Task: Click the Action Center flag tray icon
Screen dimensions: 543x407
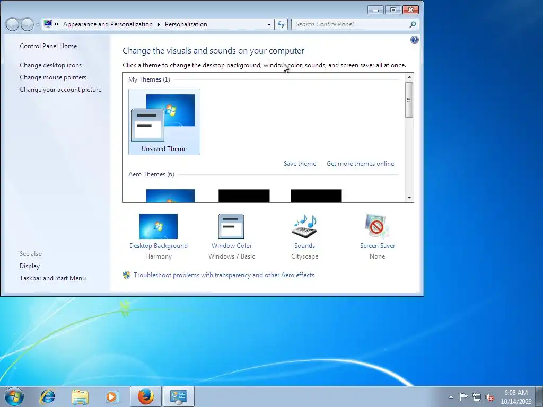Action: tap(463, 397)
